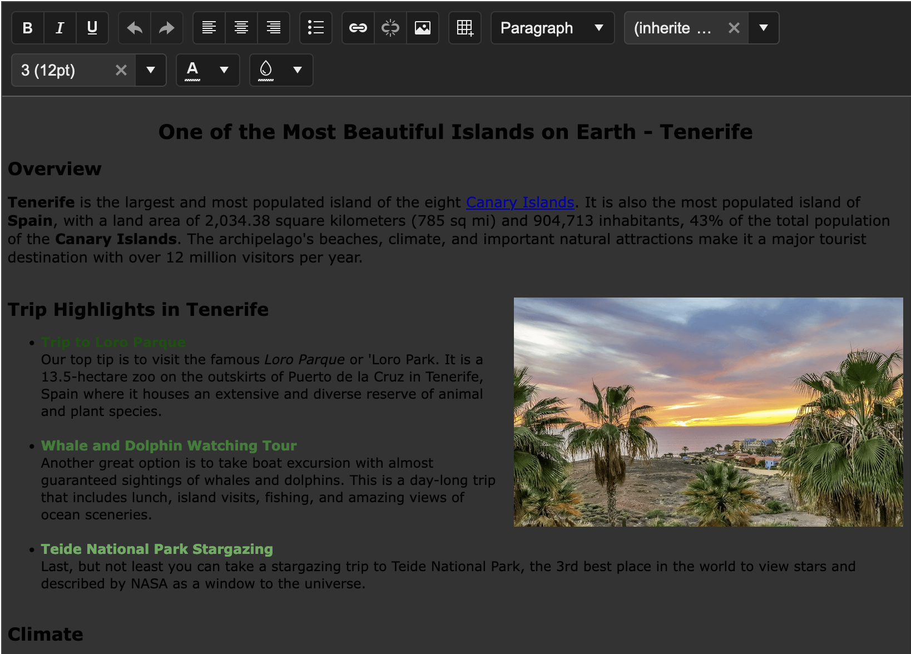Select the Tenerife sunset image
Image resolution: width=911 pixels, height=654 pixels.
pos(708,412)
